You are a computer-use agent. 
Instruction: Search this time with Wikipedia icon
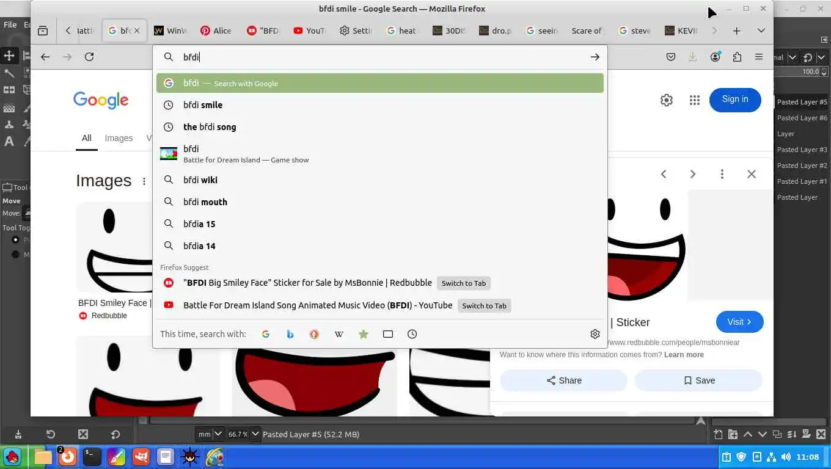pyautogui.click(x=339, y=334)
